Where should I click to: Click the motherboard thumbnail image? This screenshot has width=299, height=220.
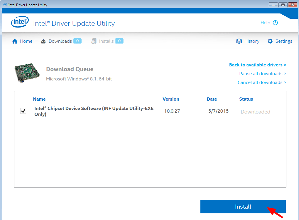coord(27,73)
